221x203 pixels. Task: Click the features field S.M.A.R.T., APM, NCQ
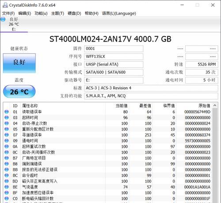coord(151,96)
